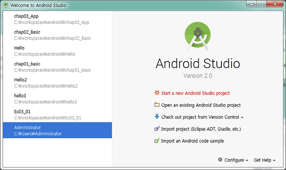This screenshot has width=286, height=170.
Task: Open an existing Android Studio project
Action: point(201,105)
